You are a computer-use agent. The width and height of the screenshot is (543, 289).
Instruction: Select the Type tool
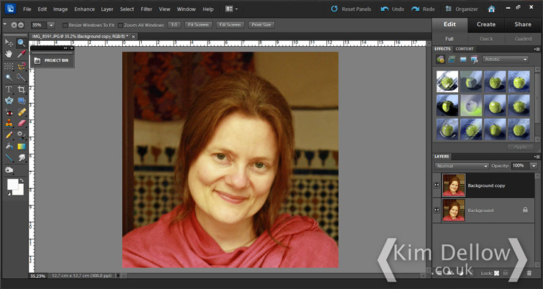[x=9, y=90]
